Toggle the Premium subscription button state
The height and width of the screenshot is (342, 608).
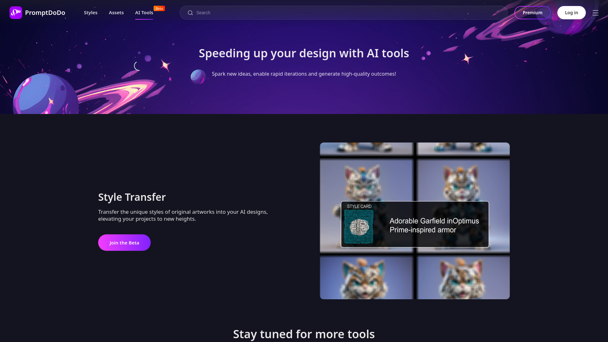tap(532, 13)
